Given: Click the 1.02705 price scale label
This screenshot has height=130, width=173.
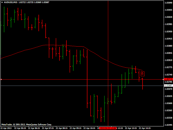Looking at the screenshot, I should coord(169,82).
